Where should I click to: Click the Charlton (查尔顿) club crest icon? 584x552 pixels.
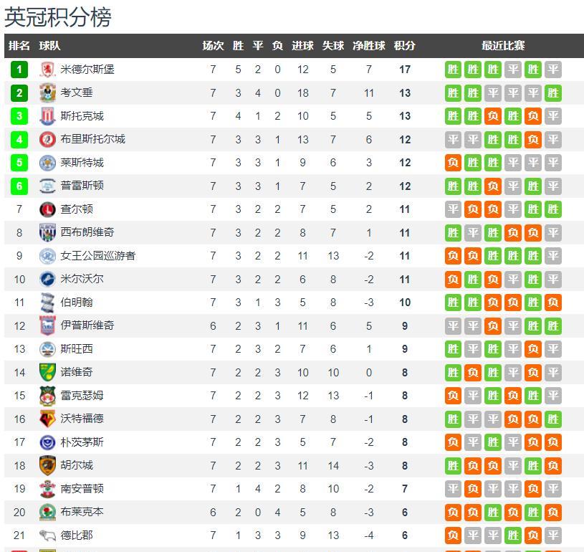point(47,209)
